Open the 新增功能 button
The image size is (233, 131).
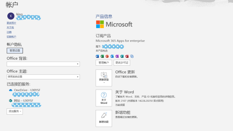click(x=104, y=118)
